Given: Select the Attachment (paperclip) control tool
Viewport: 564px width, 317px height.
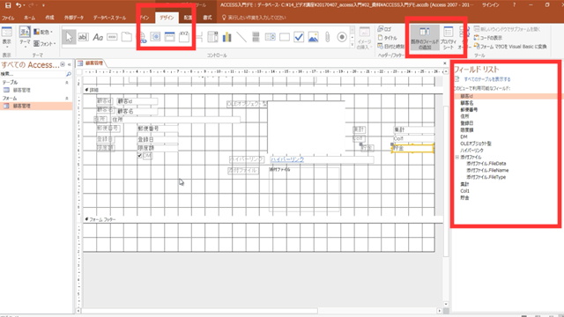Looking at the screenshot, I should click(x=327, y=37).
